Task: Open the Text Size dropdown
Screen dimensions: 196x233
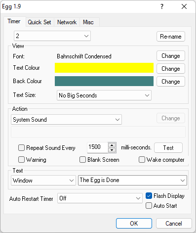Action: click(104, 95)
